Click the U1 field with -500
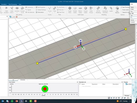Screen dimensions: 137x103 pyautogui.click(x=134, y=13)
